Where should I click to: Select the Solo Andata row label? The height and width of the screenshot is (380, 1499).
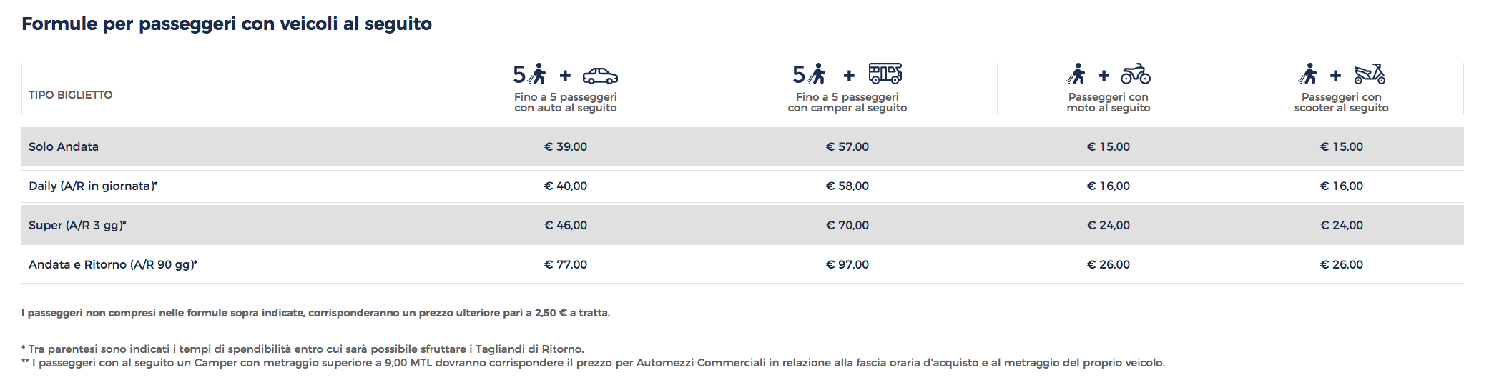(64, 146)
